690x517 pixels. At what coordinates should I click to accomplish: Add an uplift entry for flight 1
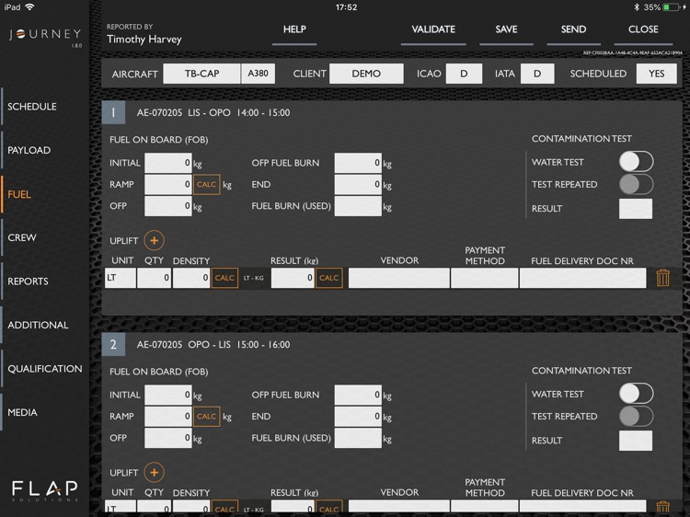click(154, 241)
